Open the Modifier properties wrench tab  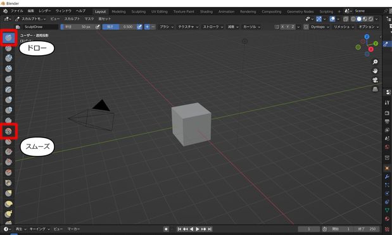click(x=387, y=177)
